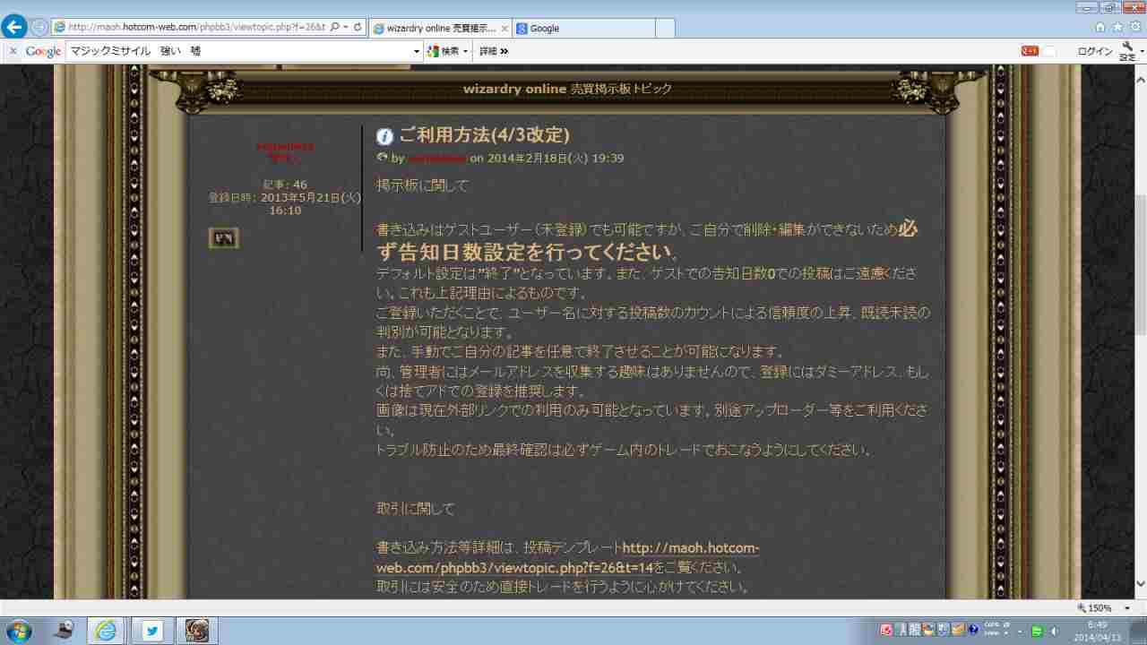Image resolution: width=1147 pixels, height=645 pixels.
Task: Click the Google logo on the toolbar
Action: click(x=43, y=51)
